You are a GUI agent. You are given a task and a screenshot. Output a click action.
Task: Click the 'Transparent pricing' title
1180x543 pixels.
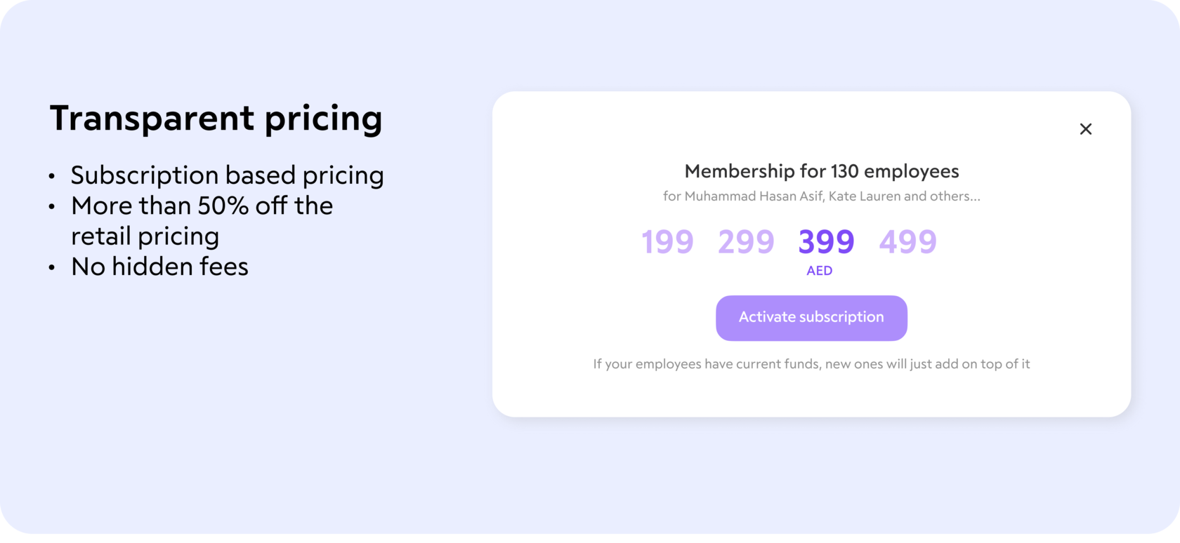tap(216, 118)
